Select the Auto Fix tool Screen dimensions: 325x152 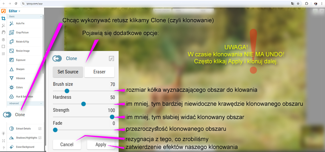(20, 23)
